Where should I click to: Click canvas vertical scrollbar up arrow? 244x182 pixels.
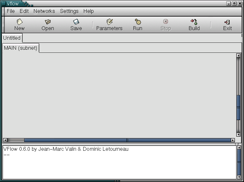click(x=238, y=55)
